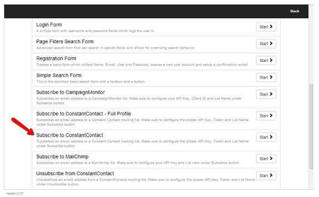Start the Subscribe to MailChimp template
The width and height of the screenshot is (319, 197).
[266, 159]
